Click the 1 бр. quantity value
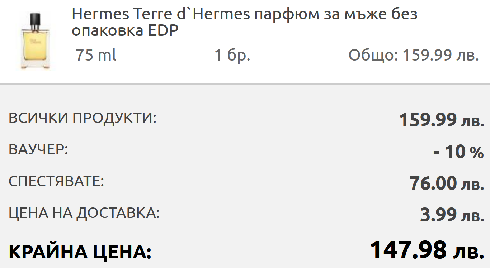This screenshot has height=268, width=490. point(232,56)
